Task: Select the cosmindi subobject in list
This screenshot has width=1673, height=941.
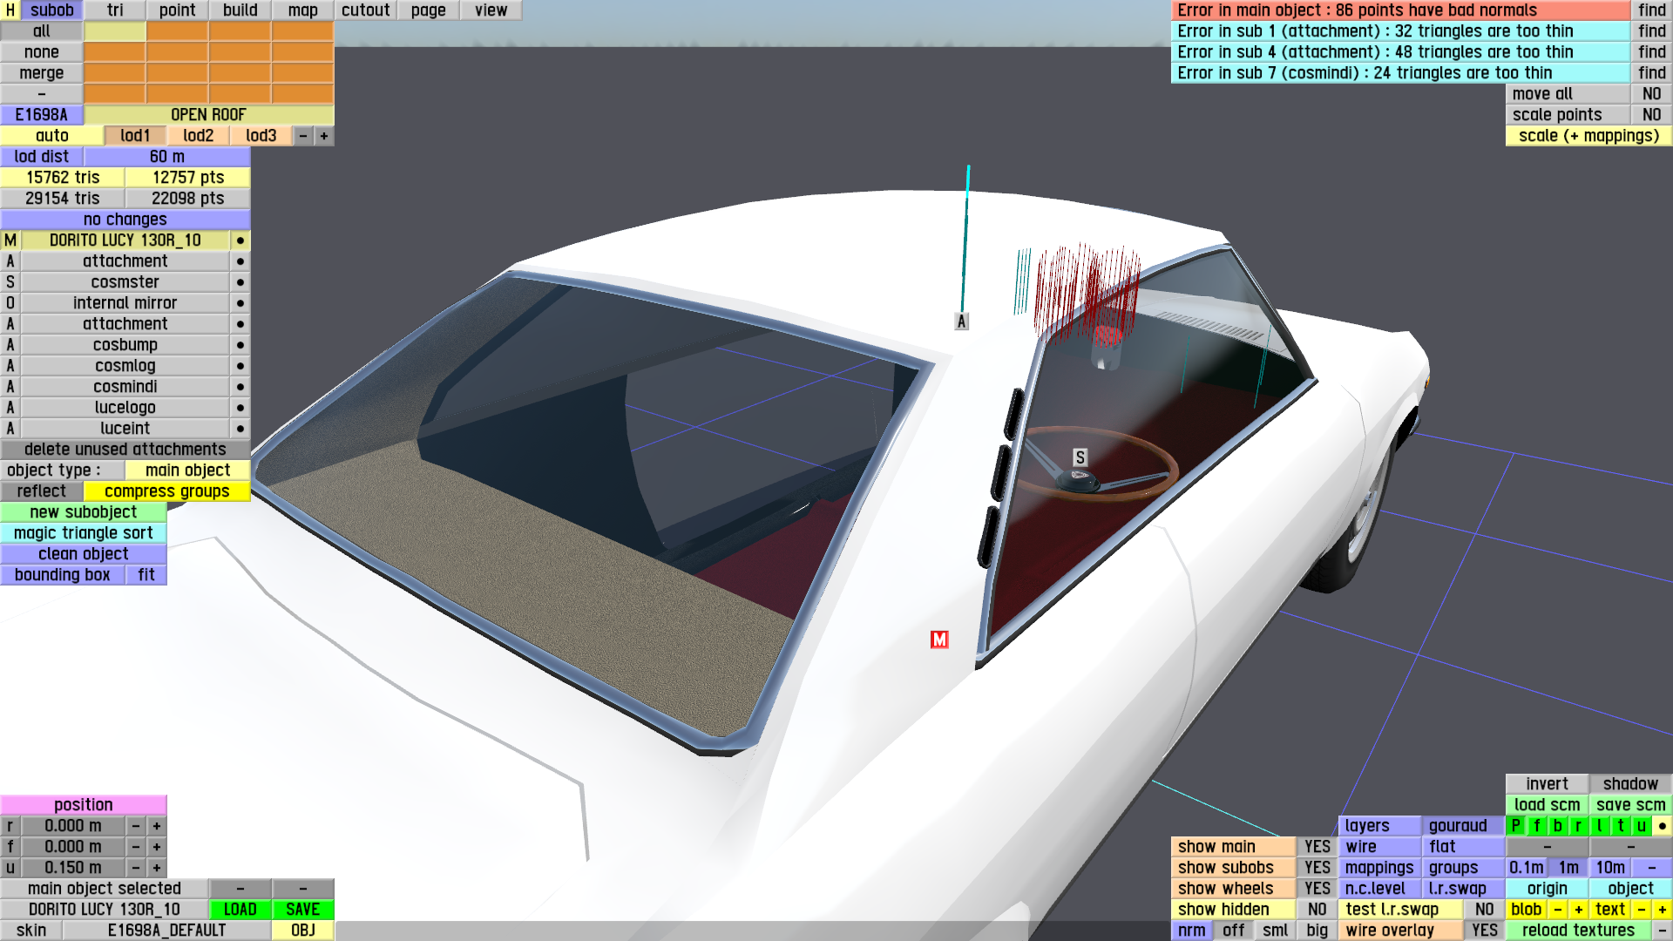Action: click(x=125, y=387)
